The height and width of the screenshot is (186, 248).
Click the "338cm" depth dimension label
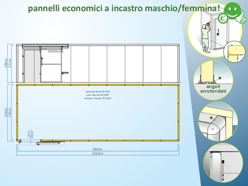tap(10, 113)
